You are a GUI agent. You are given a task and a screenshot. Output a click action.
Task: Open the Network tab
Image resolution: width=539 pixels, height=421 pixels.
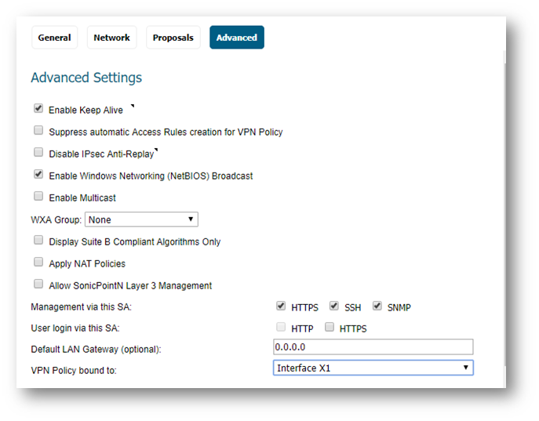pyautogui.click(x=111, y=38)
